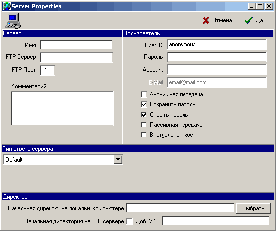Viewport: 276px width, 231px height.
Task: Click the Имя input field
Action: coord(77,45)
